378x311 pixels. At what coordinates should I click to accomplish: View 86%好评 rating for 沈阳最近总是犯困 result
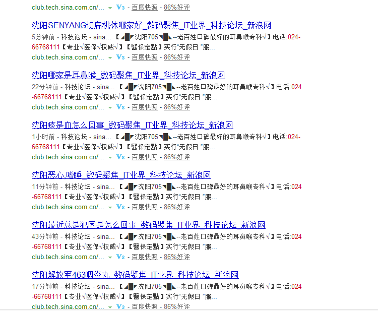(177, 257)
